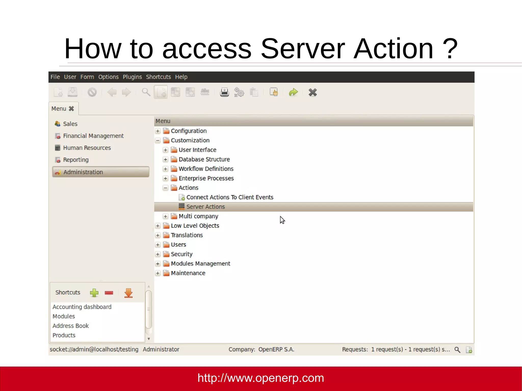Select Reporting in the sidebar
Screen dimensions: 522x391
click(100, 160)
